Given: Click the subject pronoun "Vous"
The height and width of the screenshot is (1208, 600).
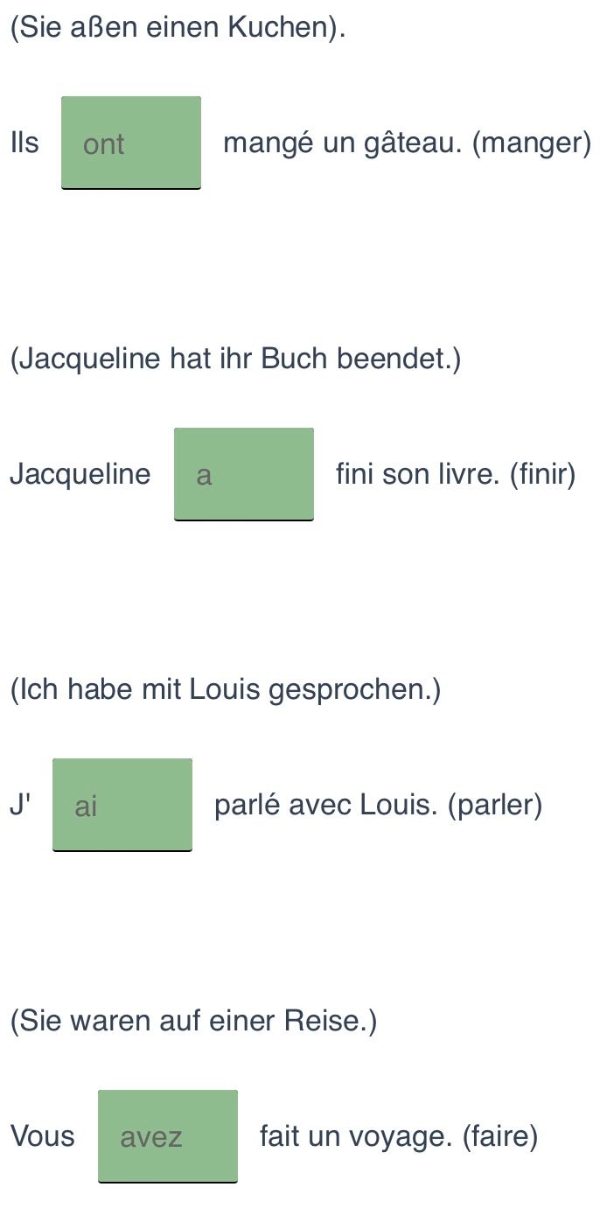Looking at the screenshot, I should tap(43, 1136).
